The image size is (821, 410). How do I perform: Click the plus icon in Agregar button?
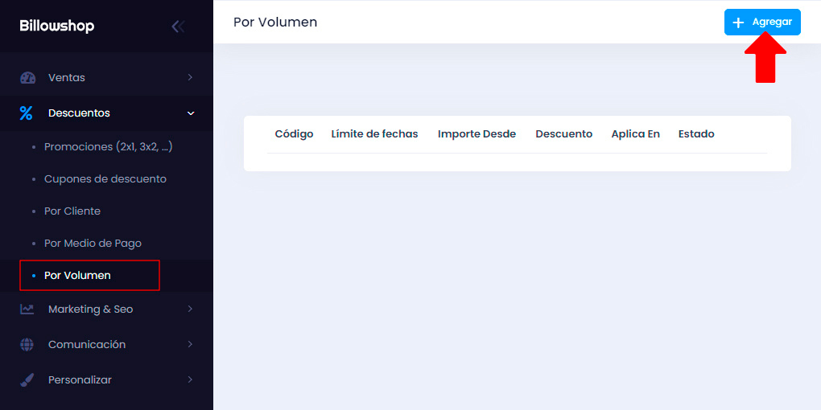(738, 23)
